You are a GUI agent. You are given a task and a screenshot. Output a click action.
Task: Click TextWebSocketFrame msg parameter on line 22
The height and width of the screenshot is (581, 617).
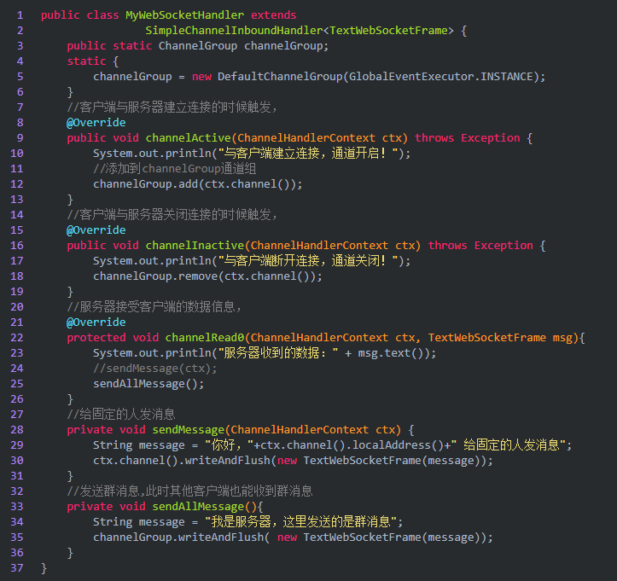point(500,338)
